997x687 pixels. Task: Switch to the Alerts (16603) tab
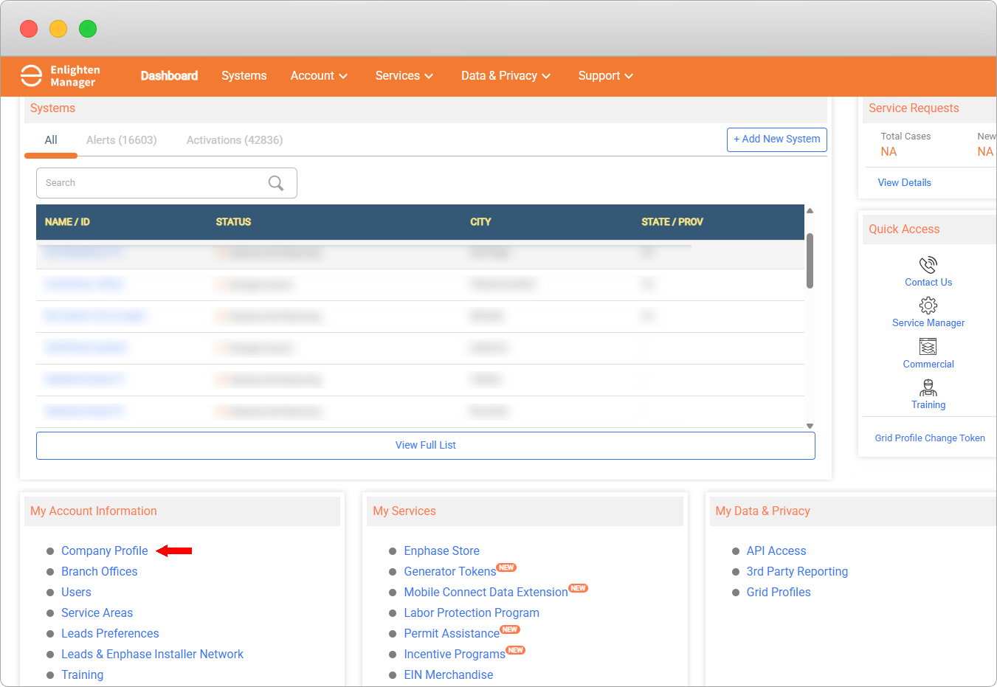pyautogui.click(x=122, y=140)
